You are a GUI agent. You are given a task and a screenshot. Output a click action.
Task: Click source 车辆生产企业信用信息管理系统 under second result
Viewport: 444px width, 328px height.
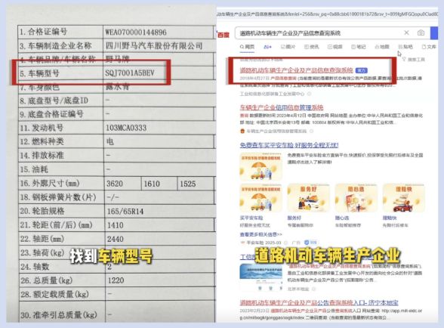pyautogui.click(x=276, y=131)
